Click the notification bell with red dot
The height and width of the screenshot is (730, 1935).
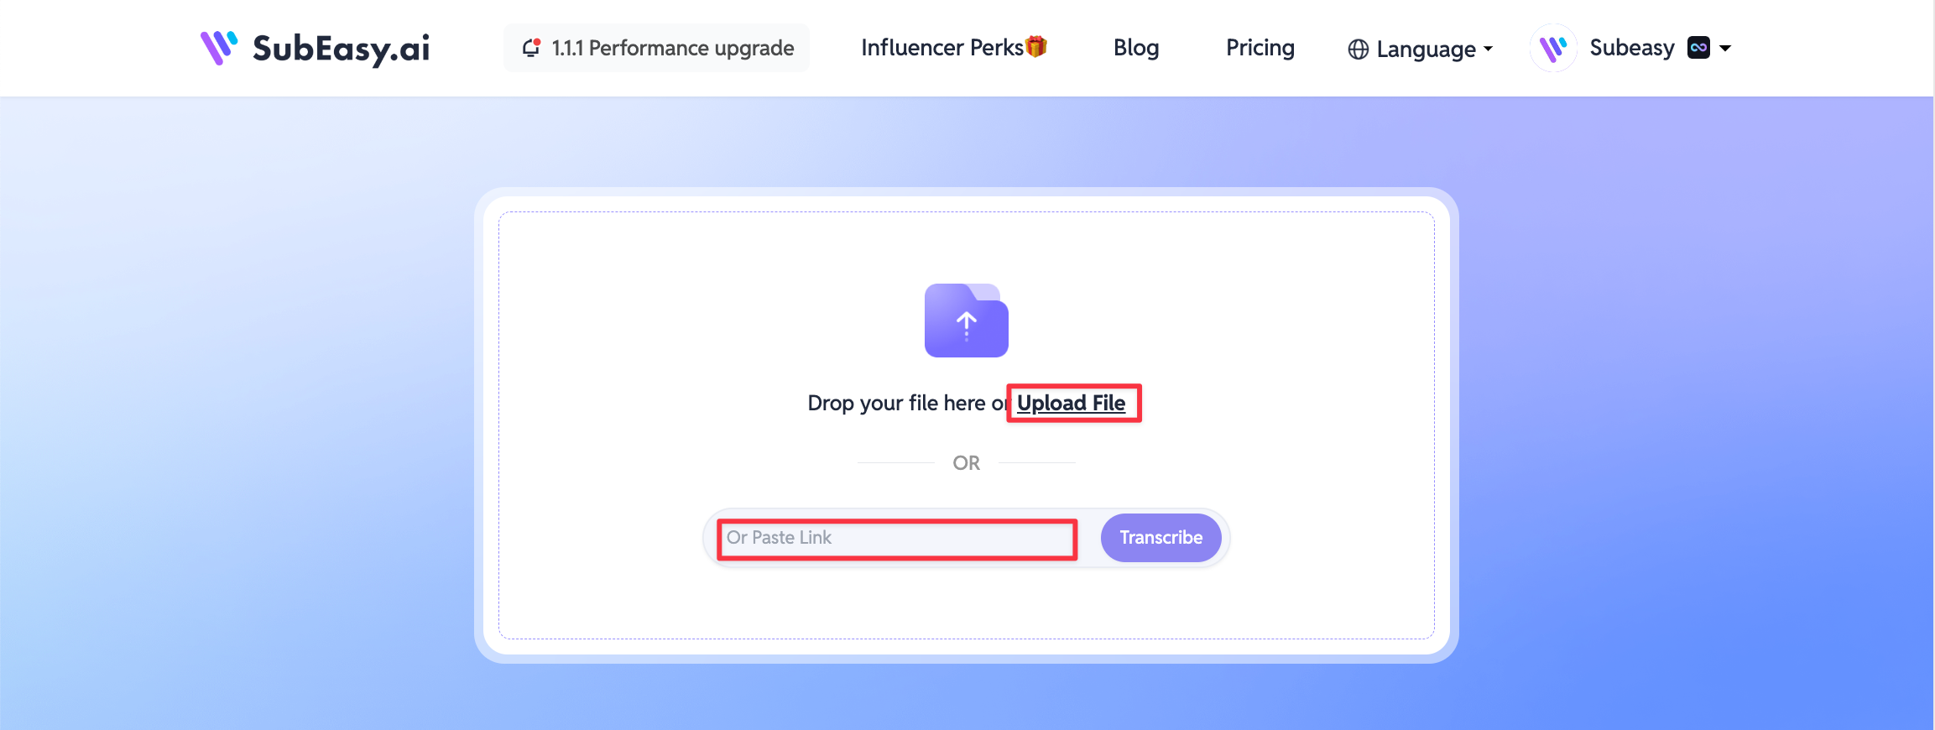click(531, 48)
